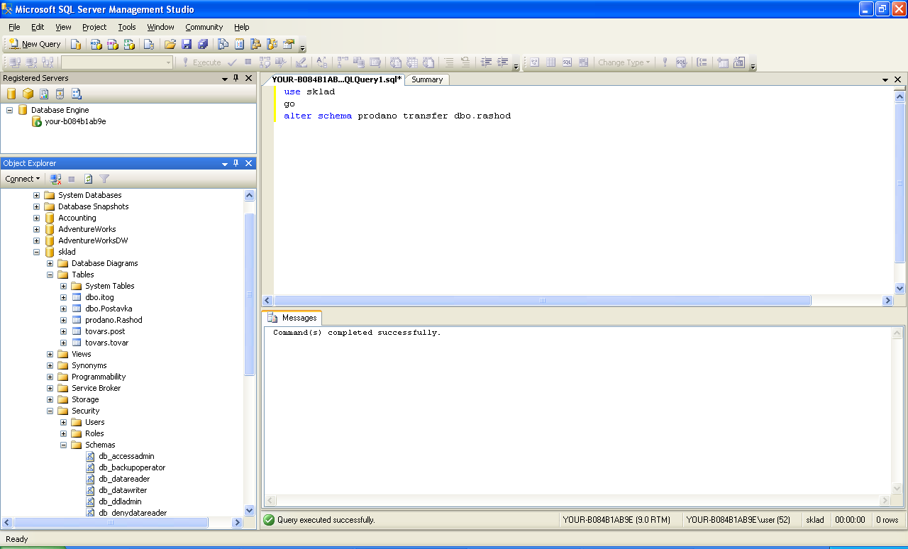Click Properties Window toolbar icon
This screenshot has height=549, width=908.
click(x=289, y=44)
